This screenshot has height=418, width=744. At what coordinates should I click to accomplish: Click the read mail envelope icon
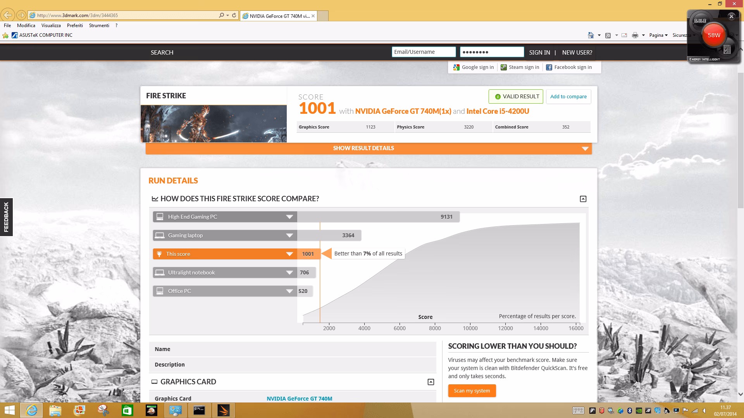tap(624, 35)
